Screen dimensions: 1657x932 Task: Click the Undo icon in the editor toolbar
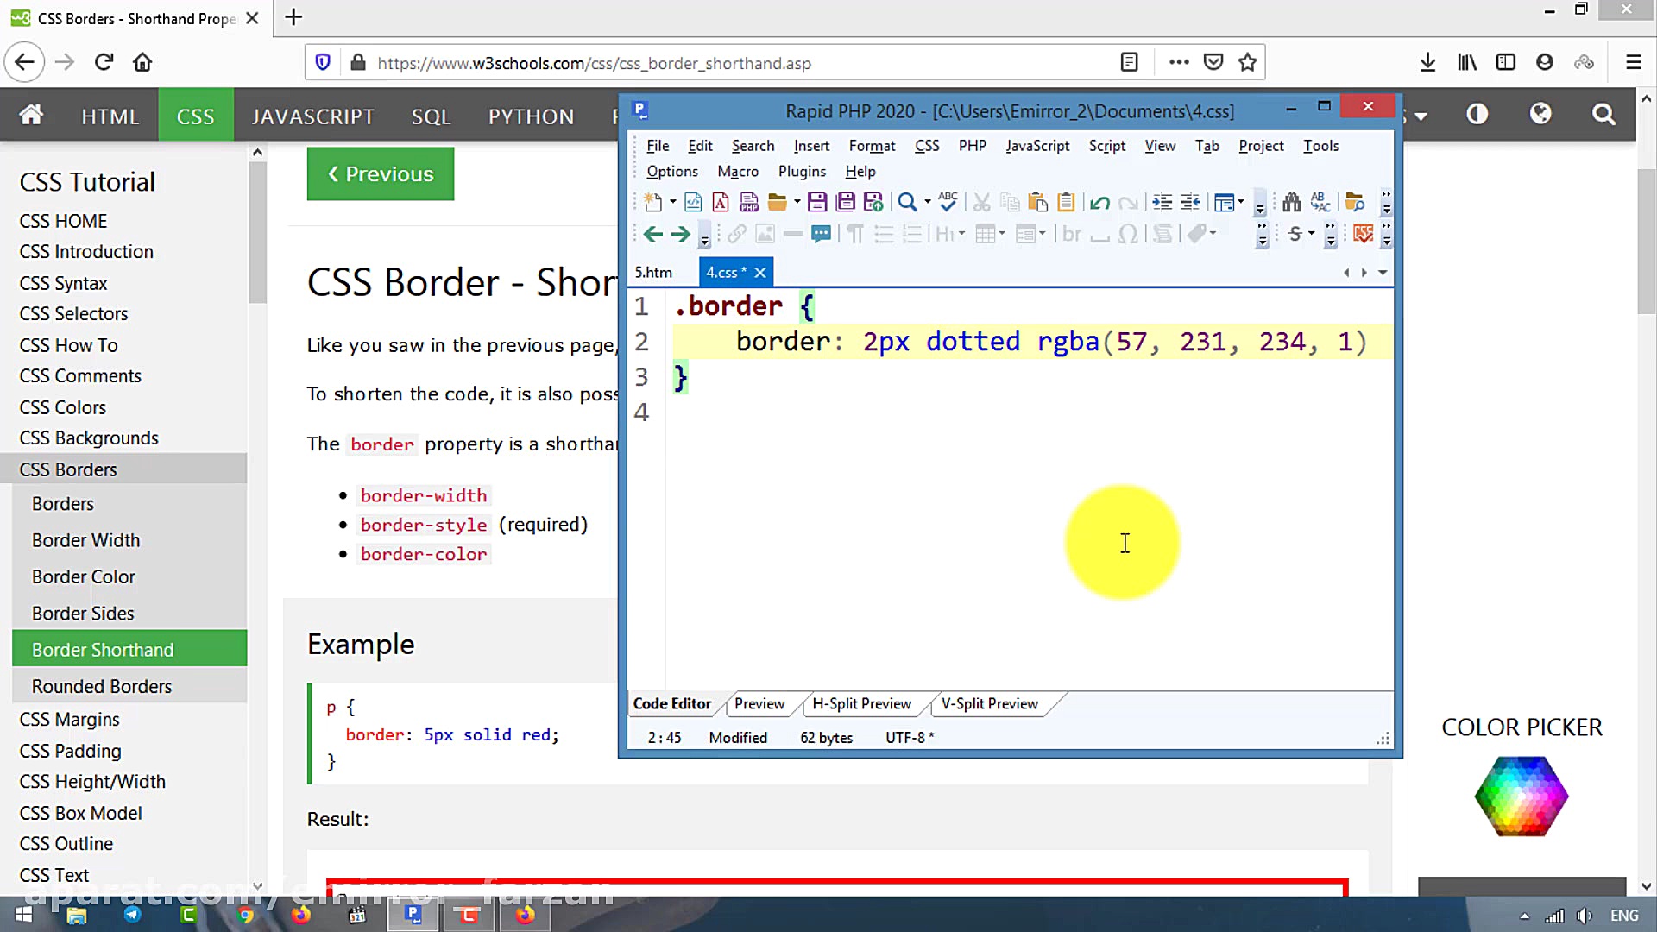(x=1099, y=203)
